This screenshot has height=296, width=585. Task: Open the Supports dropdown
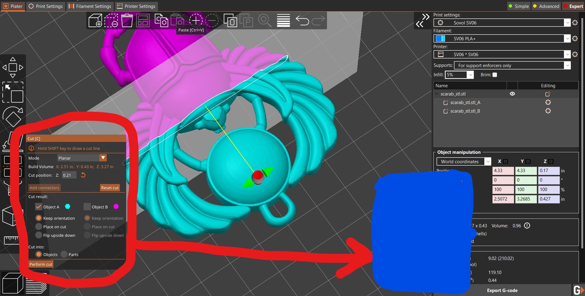click(x=567, y=65)
